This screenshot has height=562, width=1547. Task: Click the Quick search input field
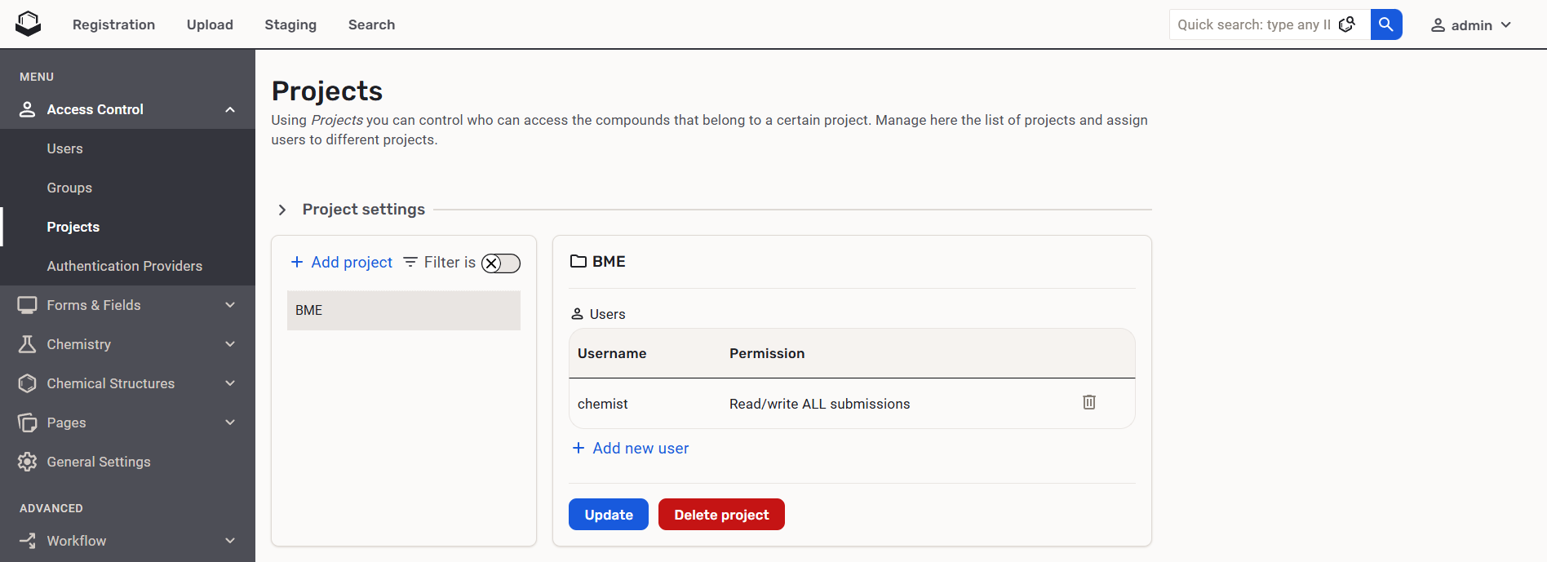(x=1252, y=24)
